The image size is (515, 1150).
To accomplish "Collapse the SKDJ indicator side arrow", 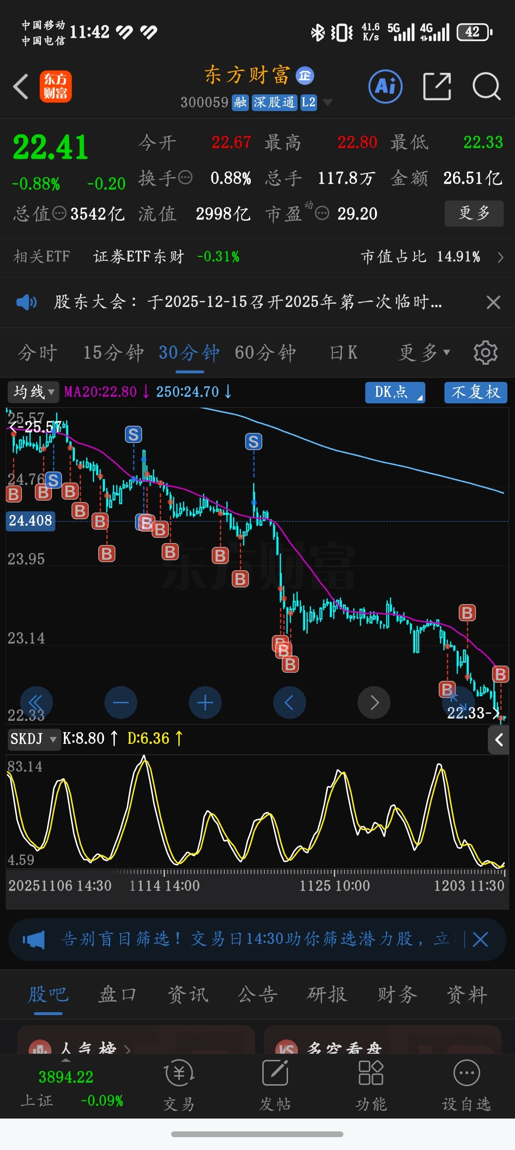I will [x=499, y=740].
